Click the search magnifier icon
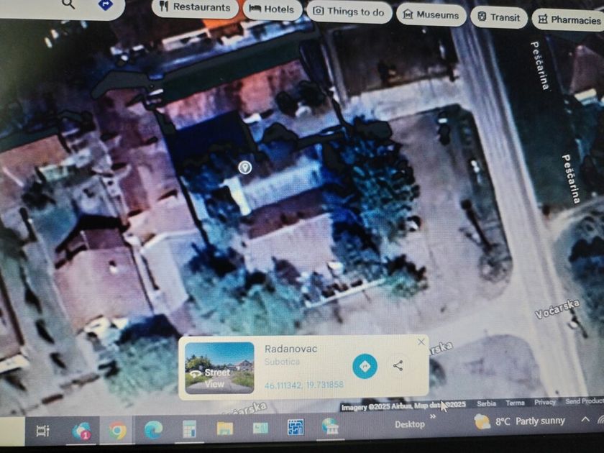 [x=68, y=4]
